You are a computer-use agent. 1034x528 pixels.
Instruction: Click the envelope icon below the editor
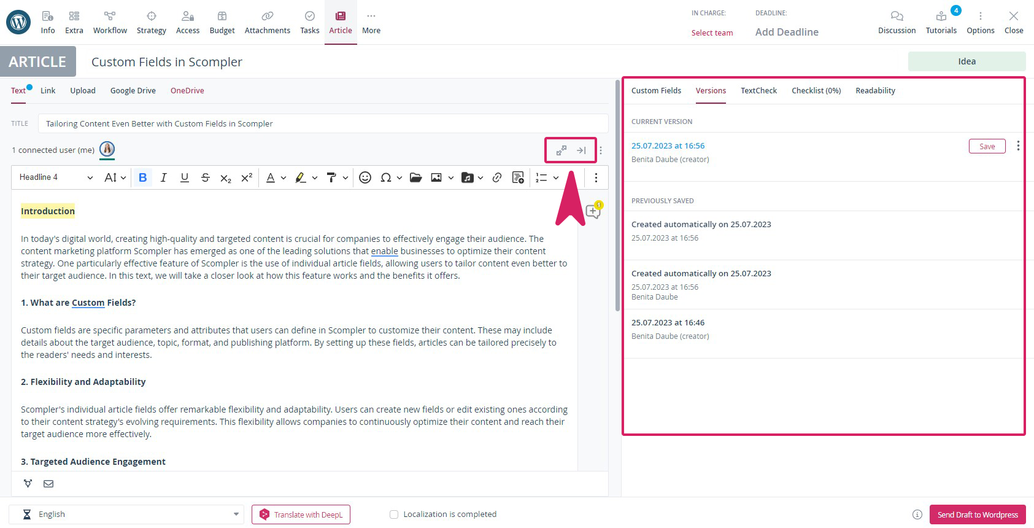click(x=48, y=484)
